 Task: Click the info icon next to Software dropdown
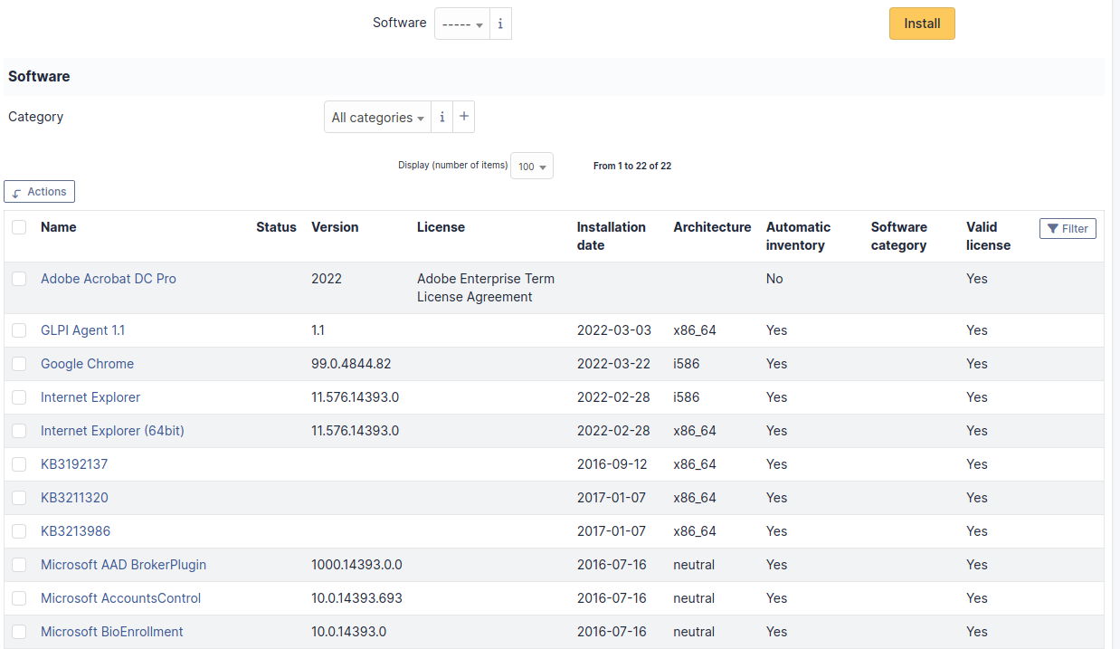point(500,24)
